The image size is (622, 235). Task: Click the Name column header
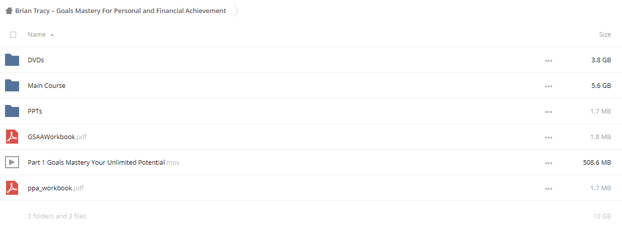[37, 35]
